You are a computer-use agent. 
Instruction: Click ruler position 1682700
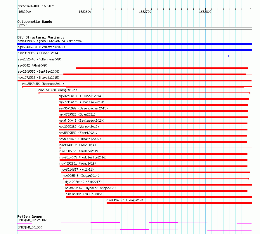point(145,12)
